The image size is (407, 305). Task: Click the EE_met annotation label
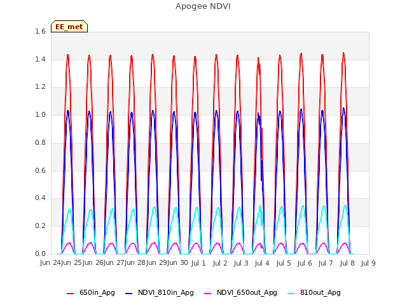(x=69, y=27)
